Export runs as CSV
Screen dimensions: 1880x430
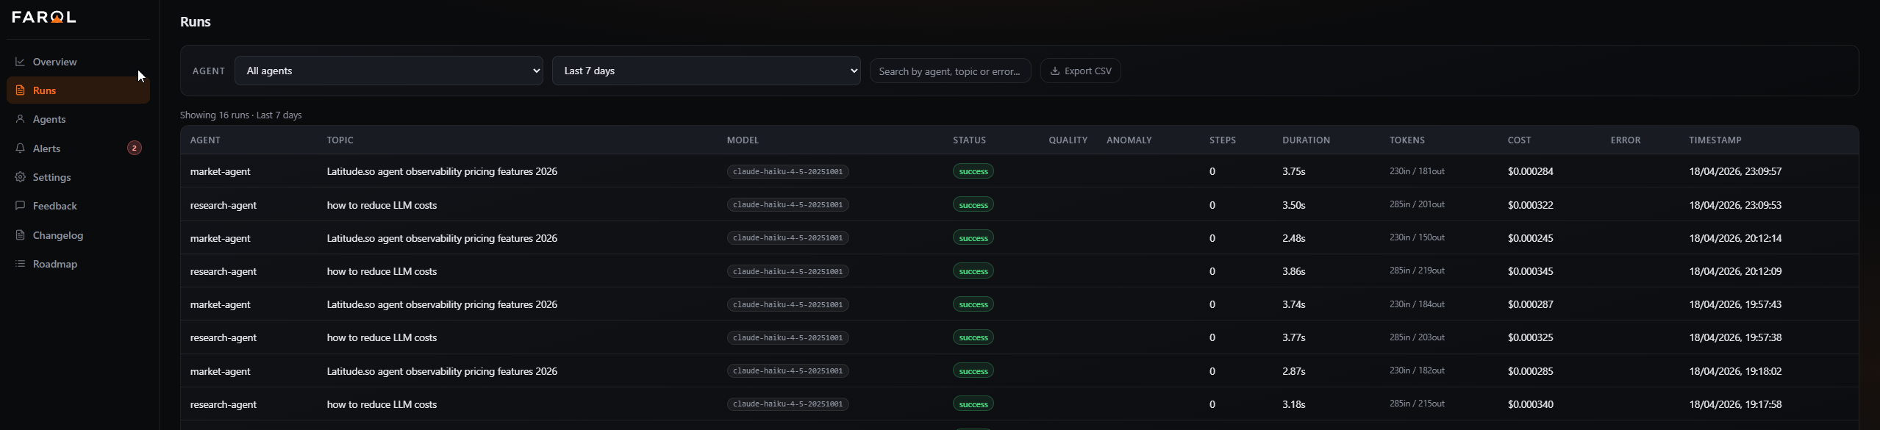tap(1081, 71)
